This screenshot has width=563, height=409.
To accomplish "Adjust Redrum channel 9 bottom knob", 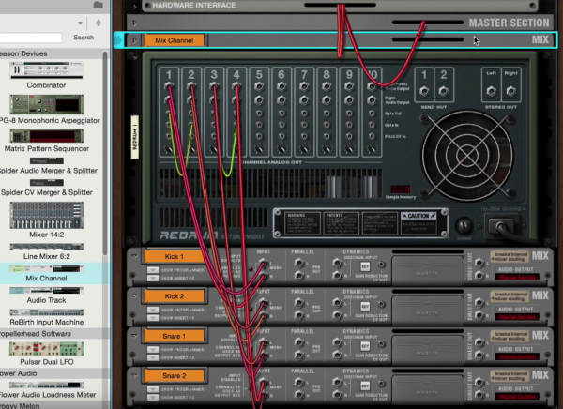I will point(350,148).
